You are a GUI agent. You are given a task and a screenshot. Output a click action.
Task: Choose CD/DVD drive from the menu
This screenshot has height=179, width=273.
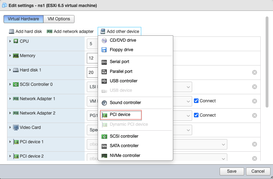[x=136, y=40]
